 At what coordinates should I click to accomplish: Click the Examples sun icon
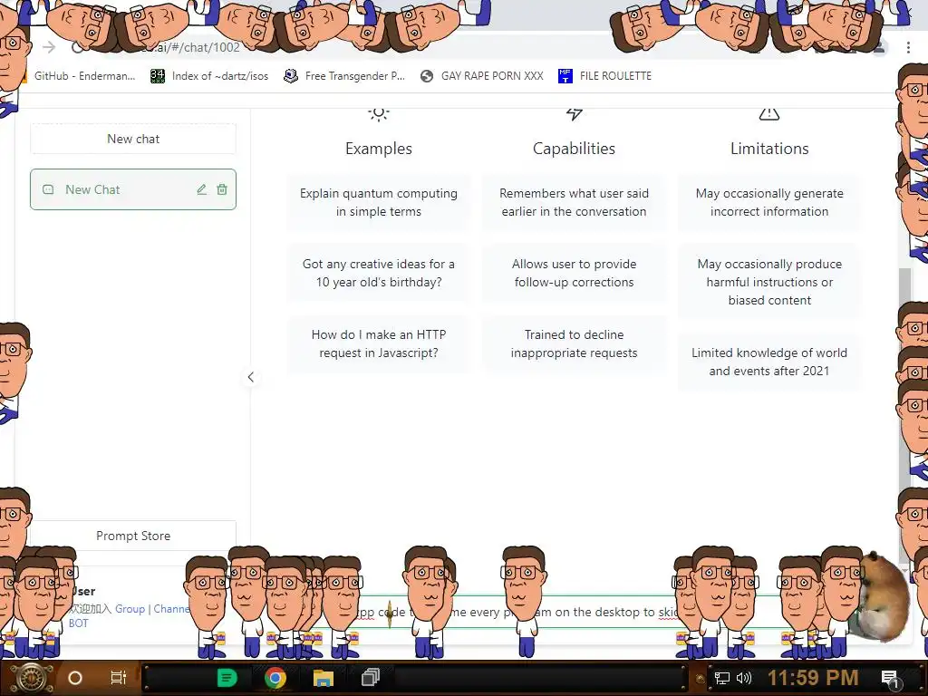click(x=379, y=113)
